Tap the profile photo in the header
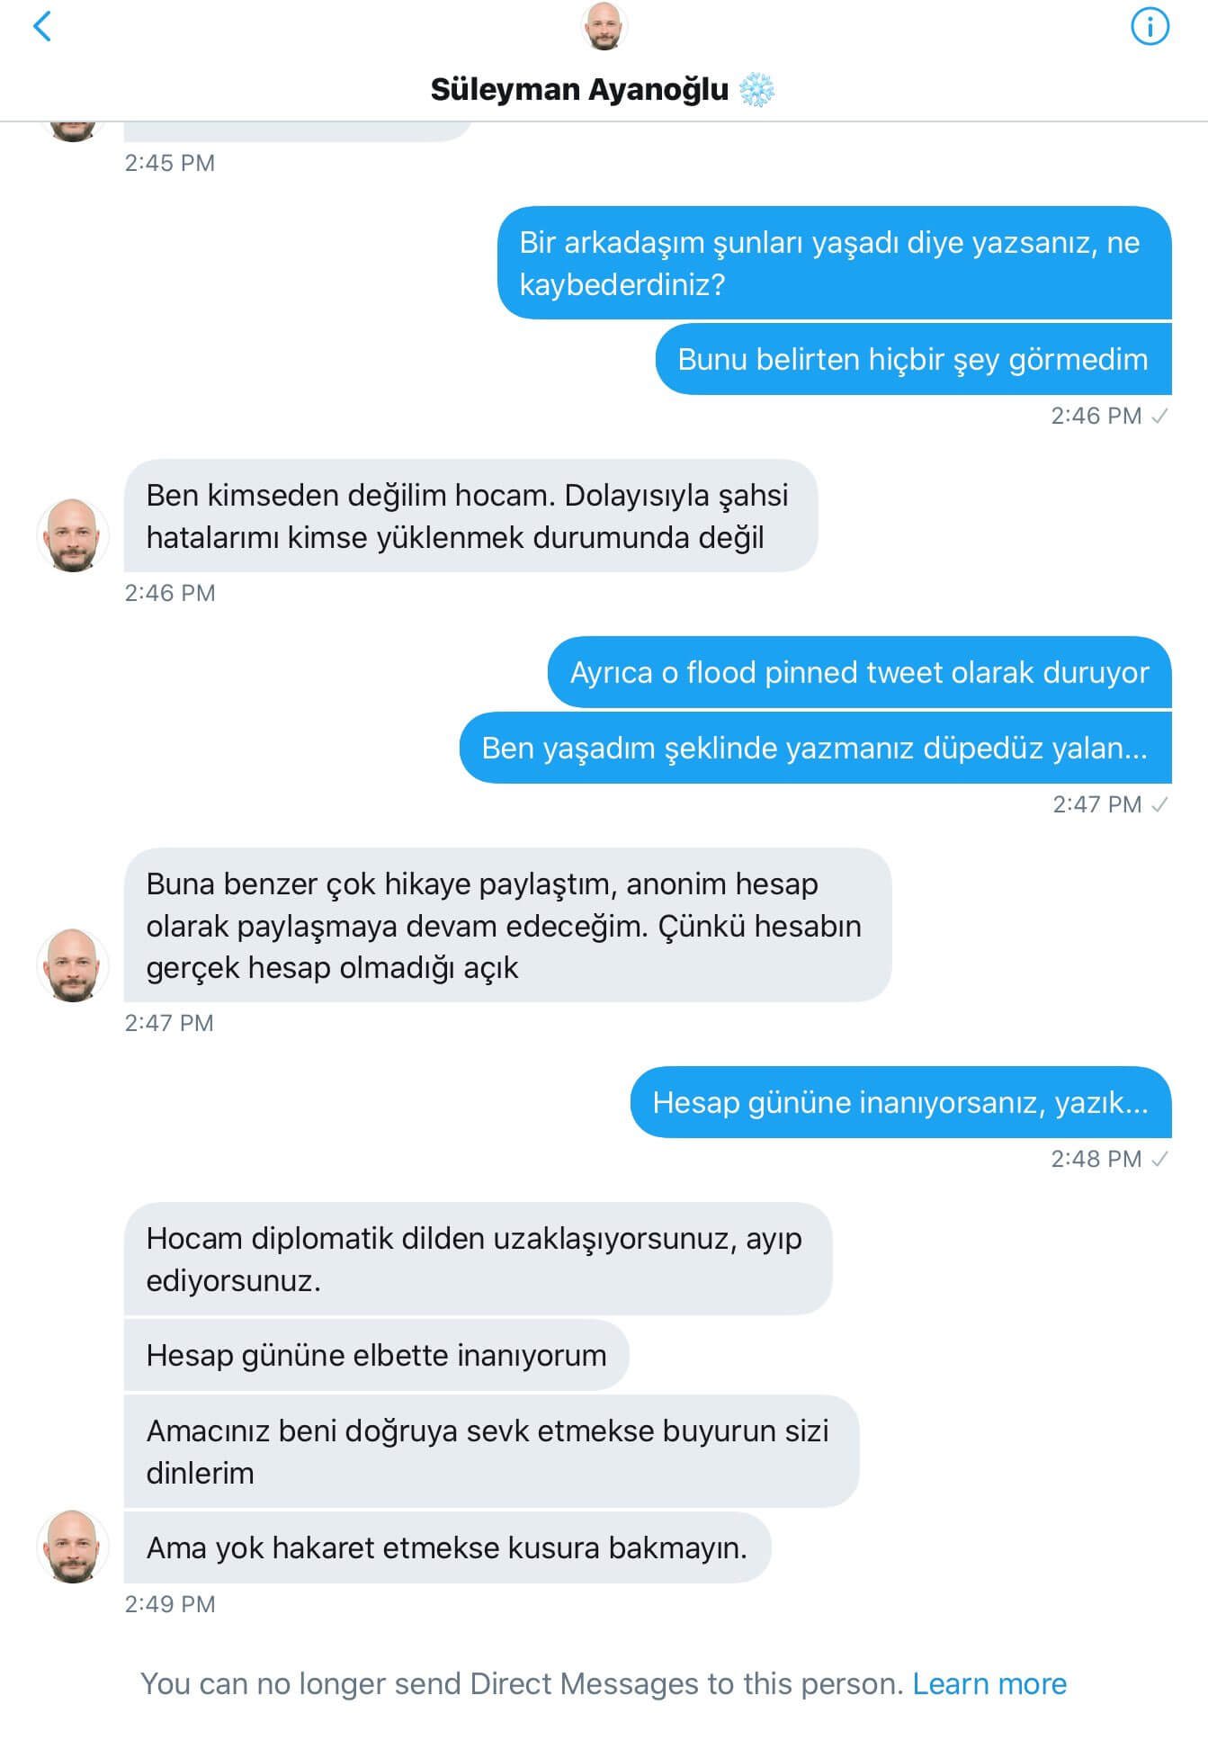 pyautogui.click(x=604, y=26)
